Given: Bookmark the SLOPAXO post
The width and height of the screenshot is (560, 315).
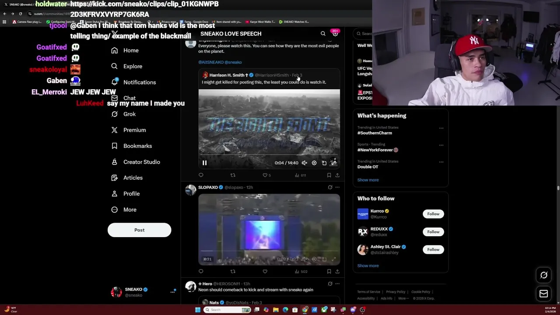Looking at the screenshot, I should [329, 271].
